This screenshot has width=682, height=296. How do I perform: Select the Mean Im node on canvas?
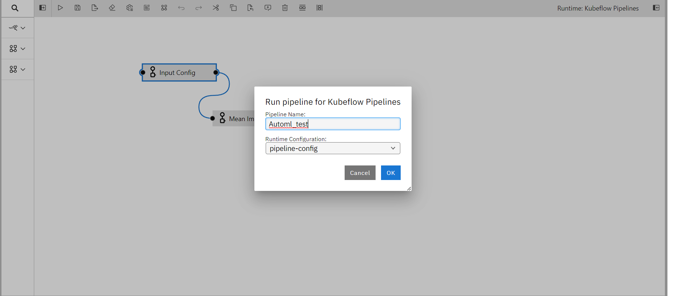pos(234,119)
